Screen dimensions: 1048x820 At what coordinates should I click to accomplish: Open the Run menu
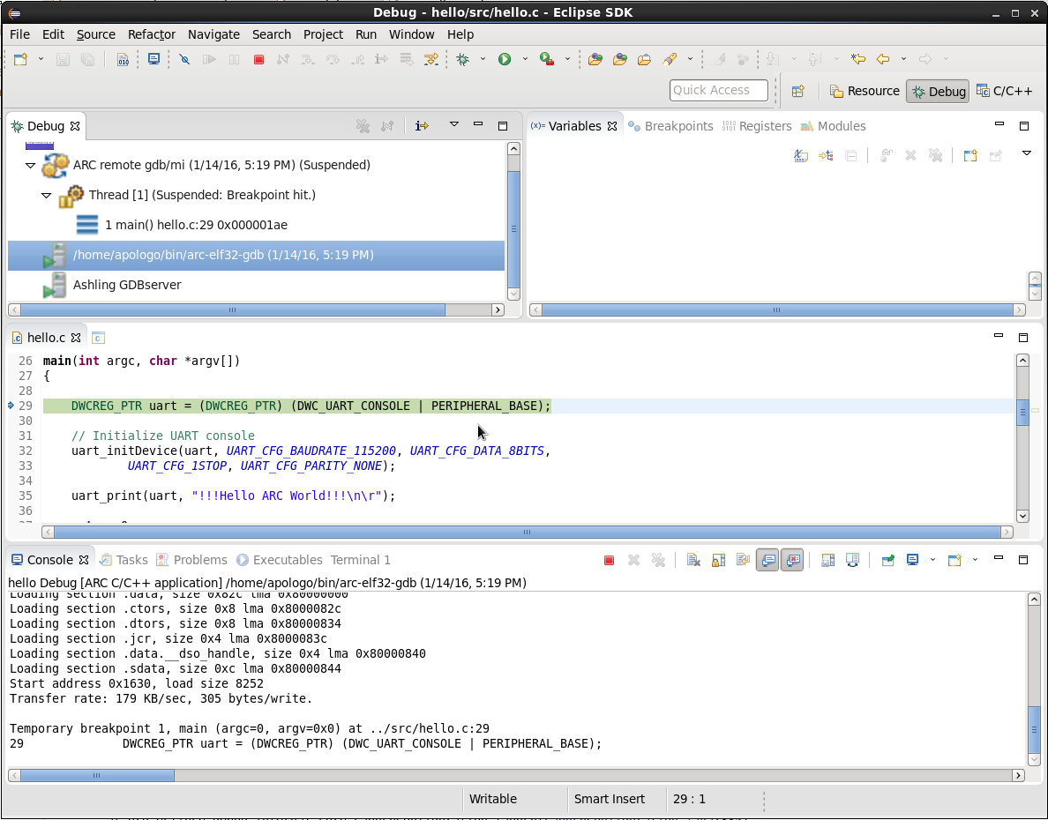pos(365,34)
